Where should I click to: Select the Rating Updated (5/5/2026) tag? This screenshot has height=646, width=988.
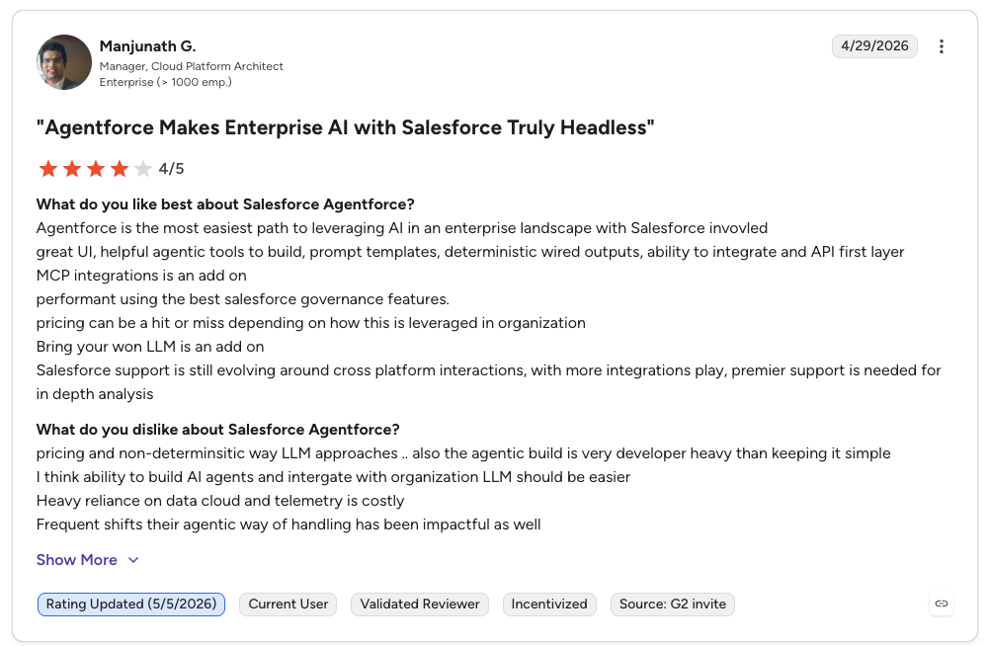[131, 604]
